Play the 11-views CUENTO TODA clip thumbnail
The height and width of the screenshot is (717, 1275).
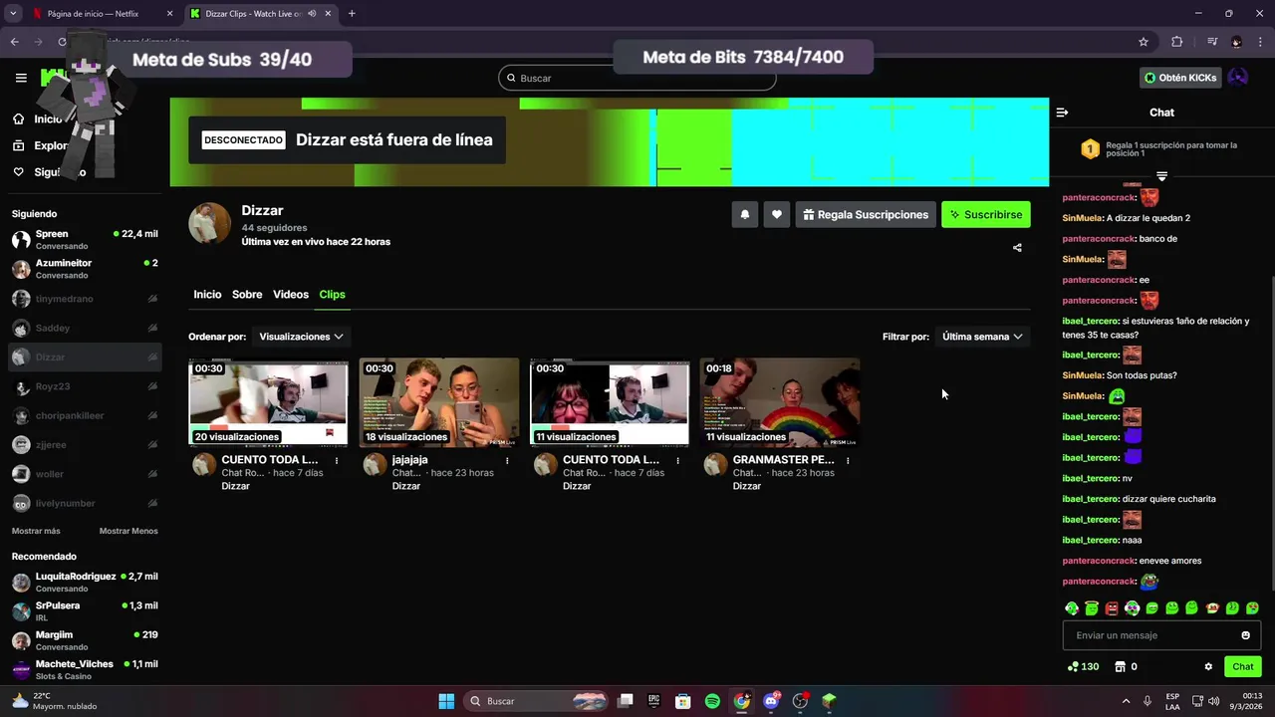(610, 402)
